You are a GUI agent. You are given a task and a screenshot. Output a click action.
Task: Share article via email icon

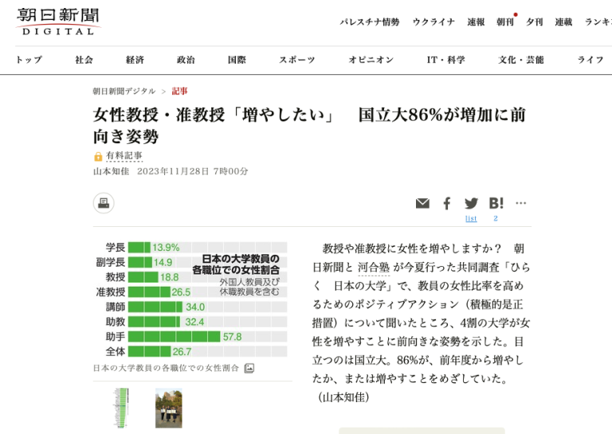422,203
